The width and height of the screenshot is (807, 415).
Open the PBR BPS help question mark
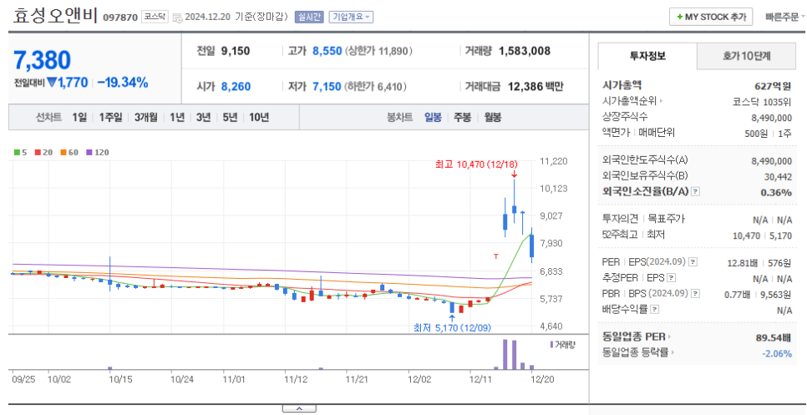point(695,294)
